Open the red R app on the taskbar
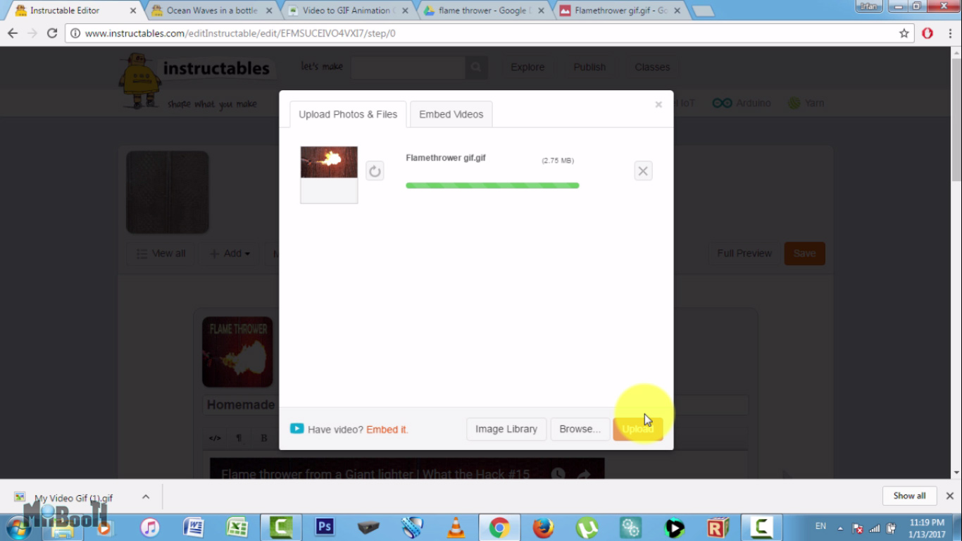Image resolution: width=962 pixels, height=541 pixels. pyautogui.click(x=718, y=527)
